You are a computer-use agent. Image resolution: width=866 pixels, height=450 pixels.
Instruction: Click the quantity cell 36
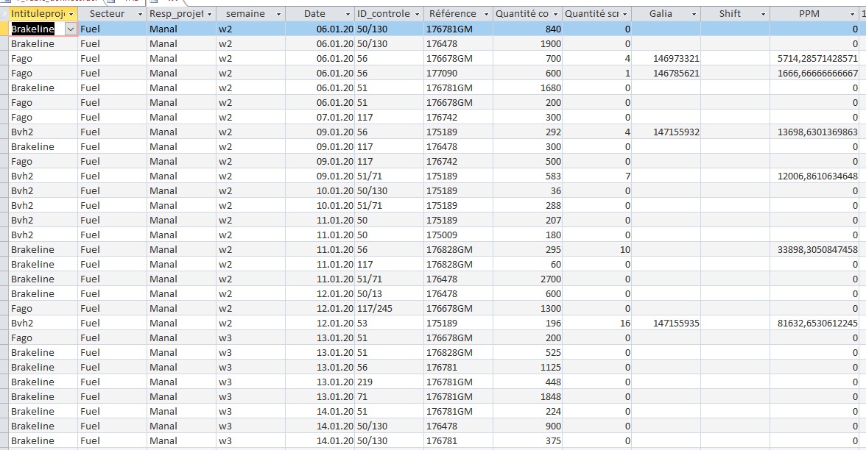(527, 191)
